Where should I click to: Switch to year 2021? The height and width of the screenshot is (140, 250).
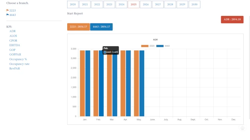[85, 4]
